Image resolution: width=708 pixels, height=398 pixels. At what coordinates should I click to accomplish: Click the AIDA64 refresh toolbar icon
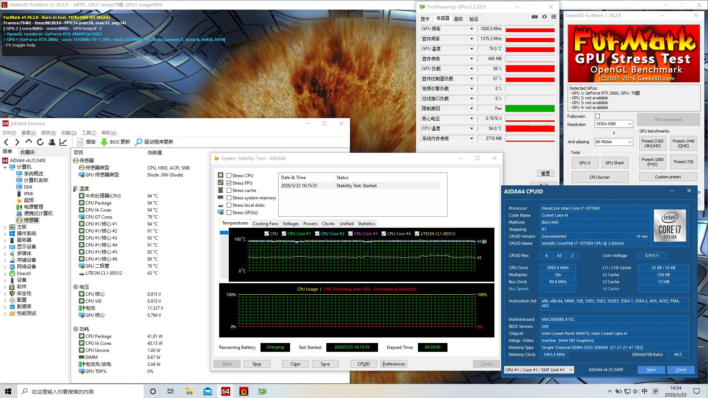(40, 142)
